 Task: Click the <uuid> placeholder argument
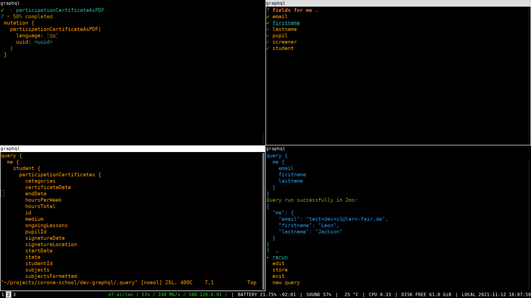43,42
